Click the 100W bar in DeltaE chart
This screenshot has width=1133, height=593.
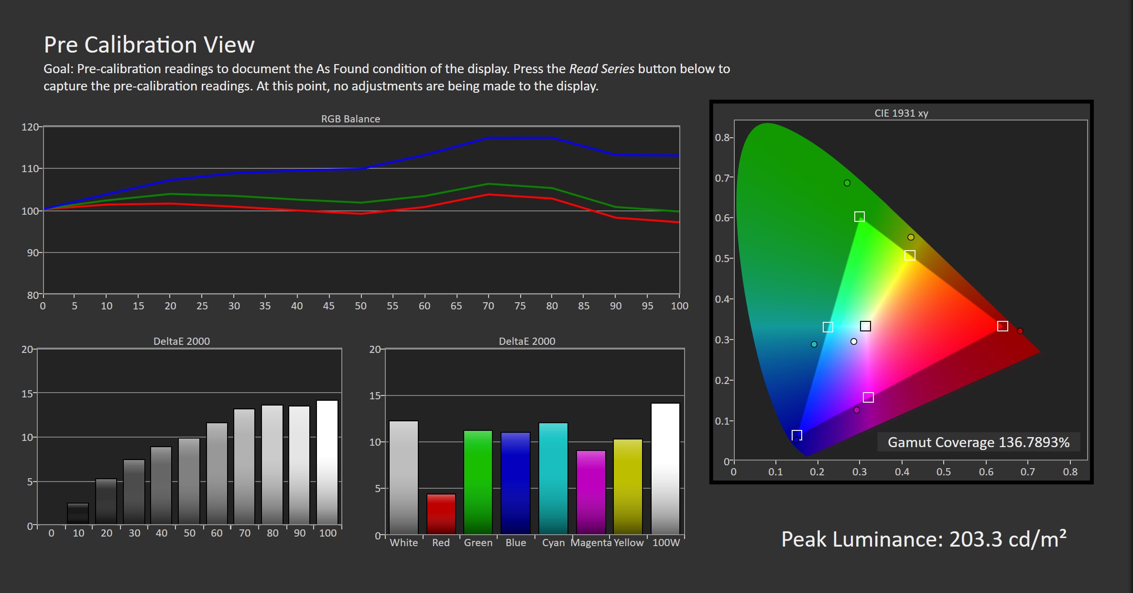[665, 469]
